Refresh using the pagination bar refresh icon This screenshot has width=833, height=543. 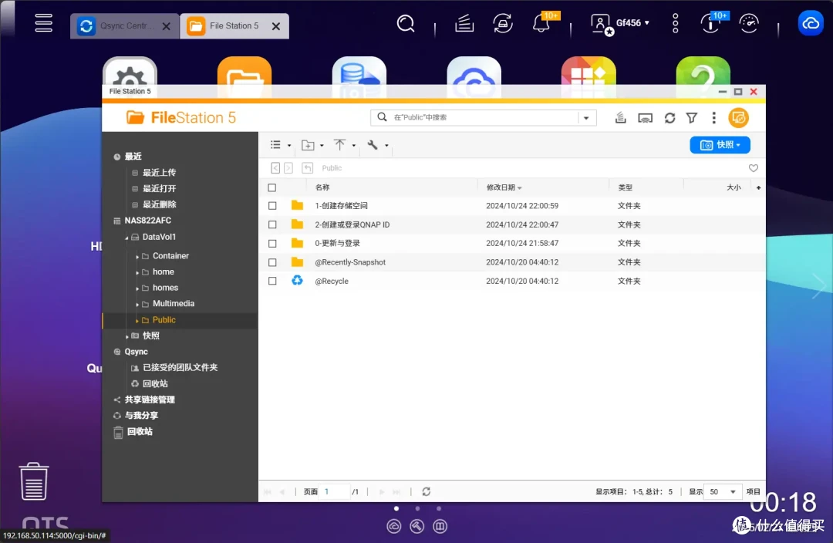[x=426, y=492]
